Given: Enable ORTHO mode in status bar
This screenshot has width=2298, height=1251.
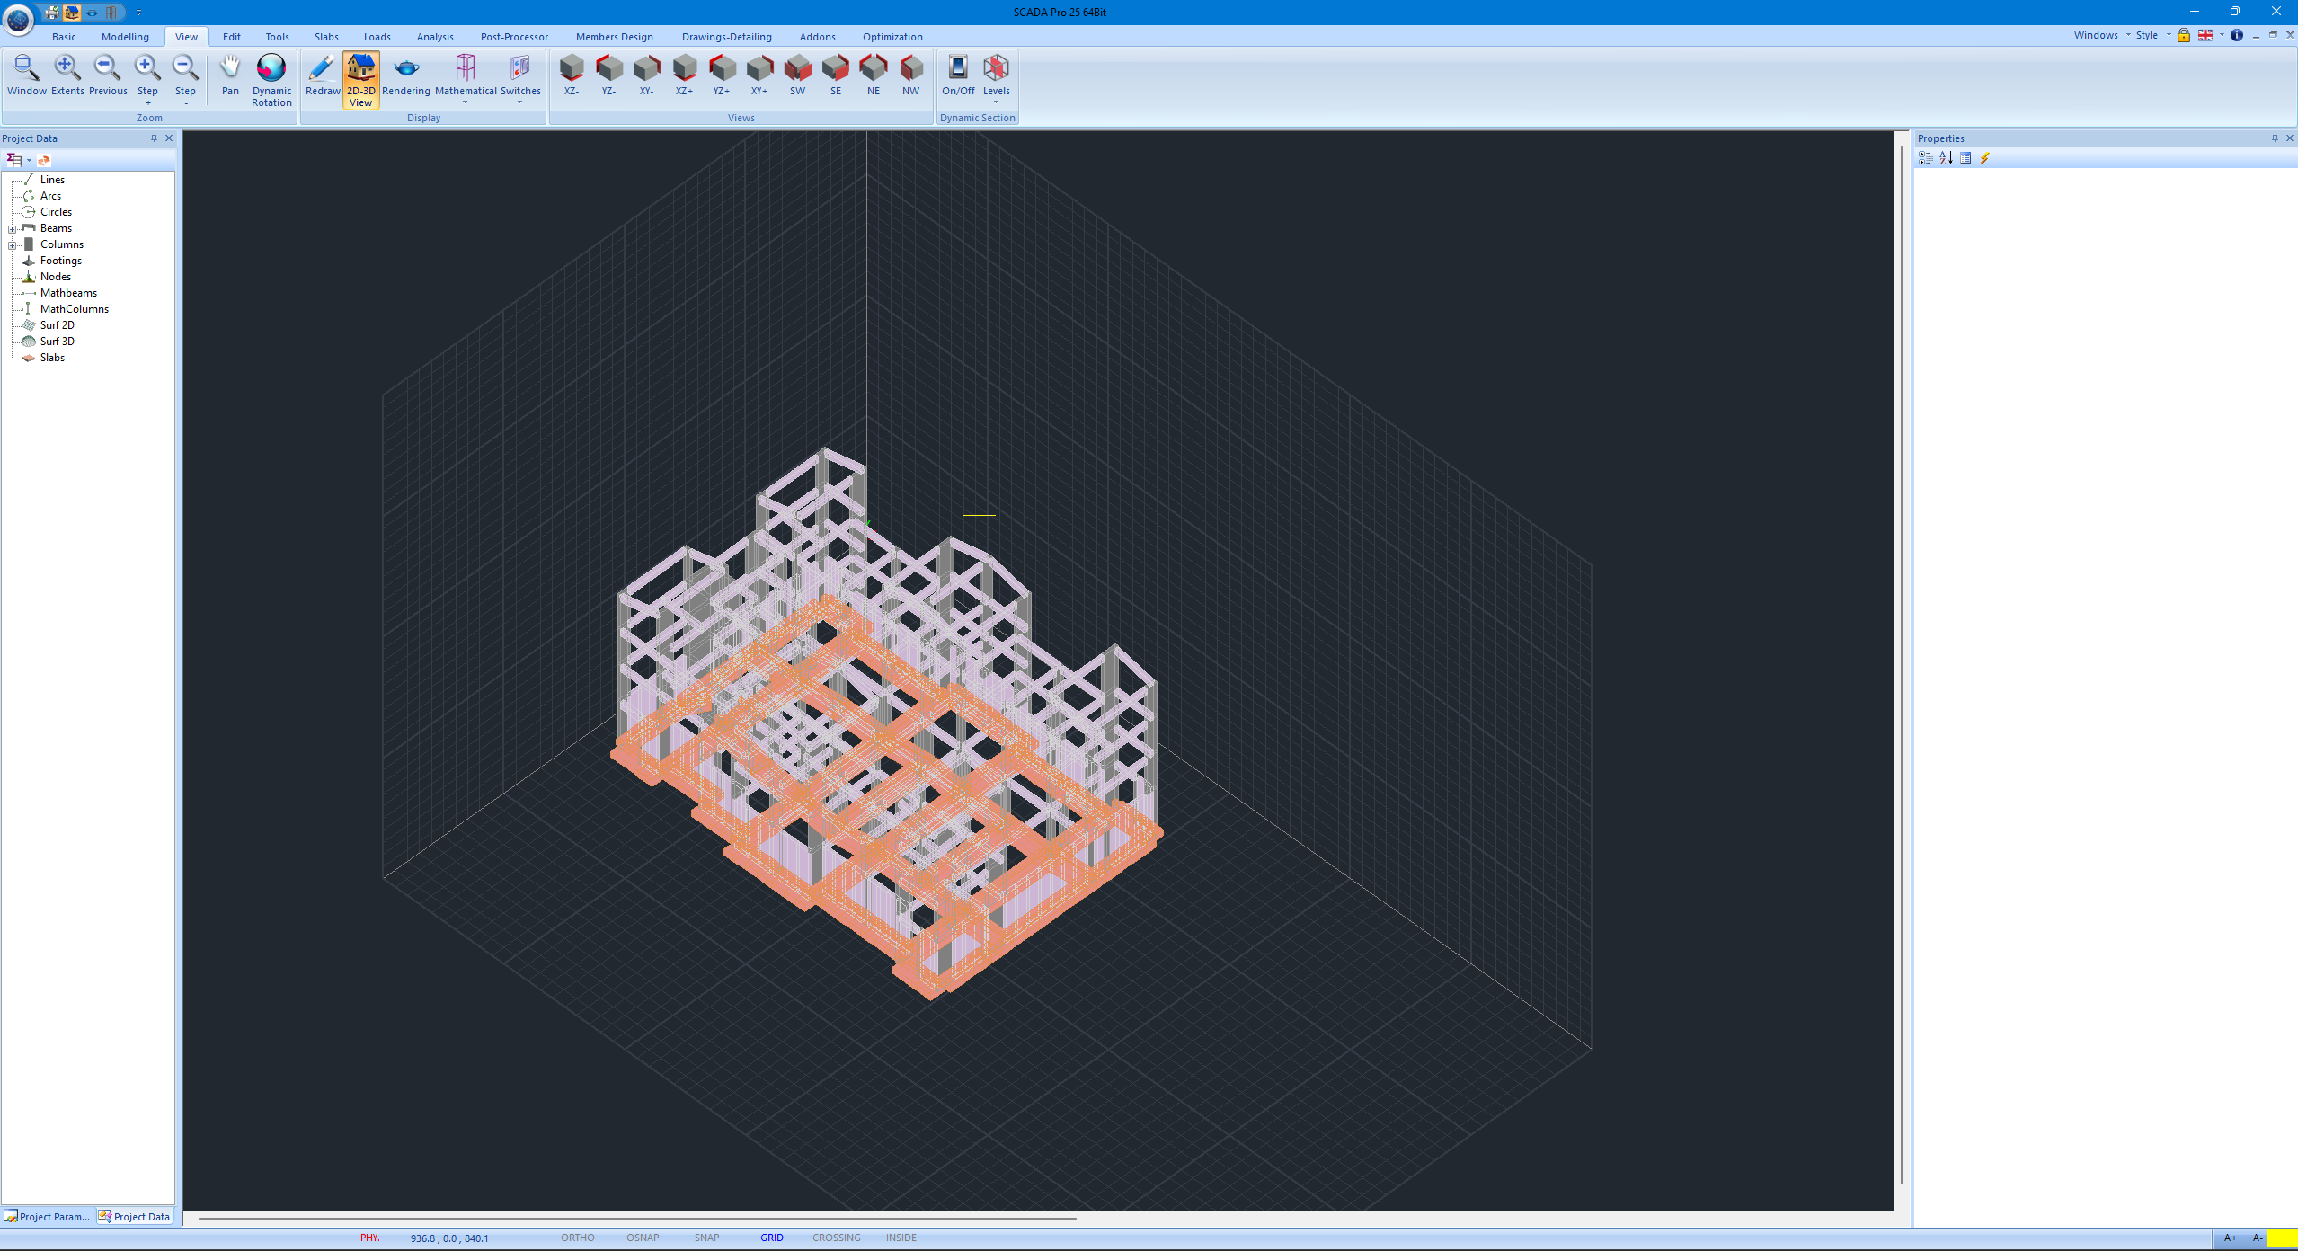Looking at the screenshot, I should [577, 1238].
